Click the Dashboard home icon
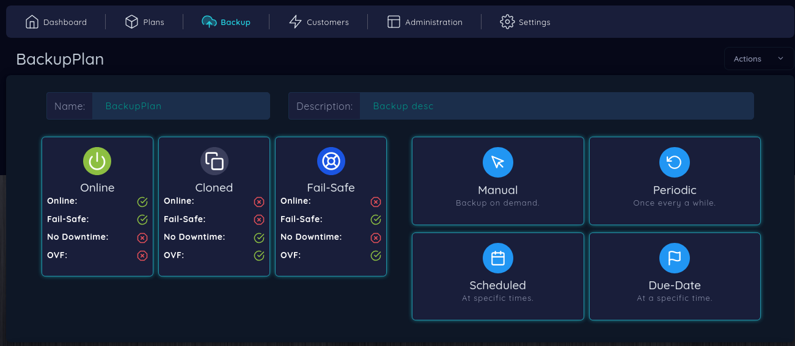This screenshot has width=795, height=346. click(32, 22)
